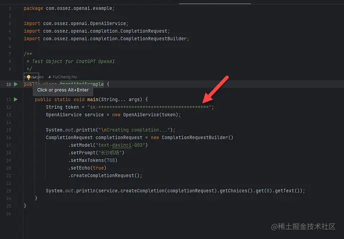
Task: Click the main method name
Action: [x=93, y=100]
